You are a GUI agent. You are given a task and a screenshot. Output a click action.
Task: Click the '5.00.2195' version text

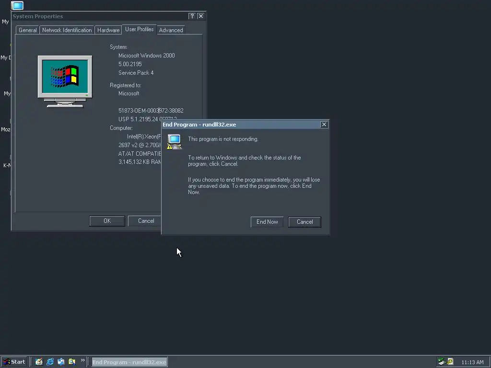pyautogui.click(x=130, y=64)
